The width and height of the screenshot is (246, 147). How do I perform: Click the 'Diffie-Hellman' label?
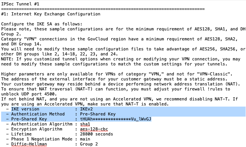click(29, 144)
